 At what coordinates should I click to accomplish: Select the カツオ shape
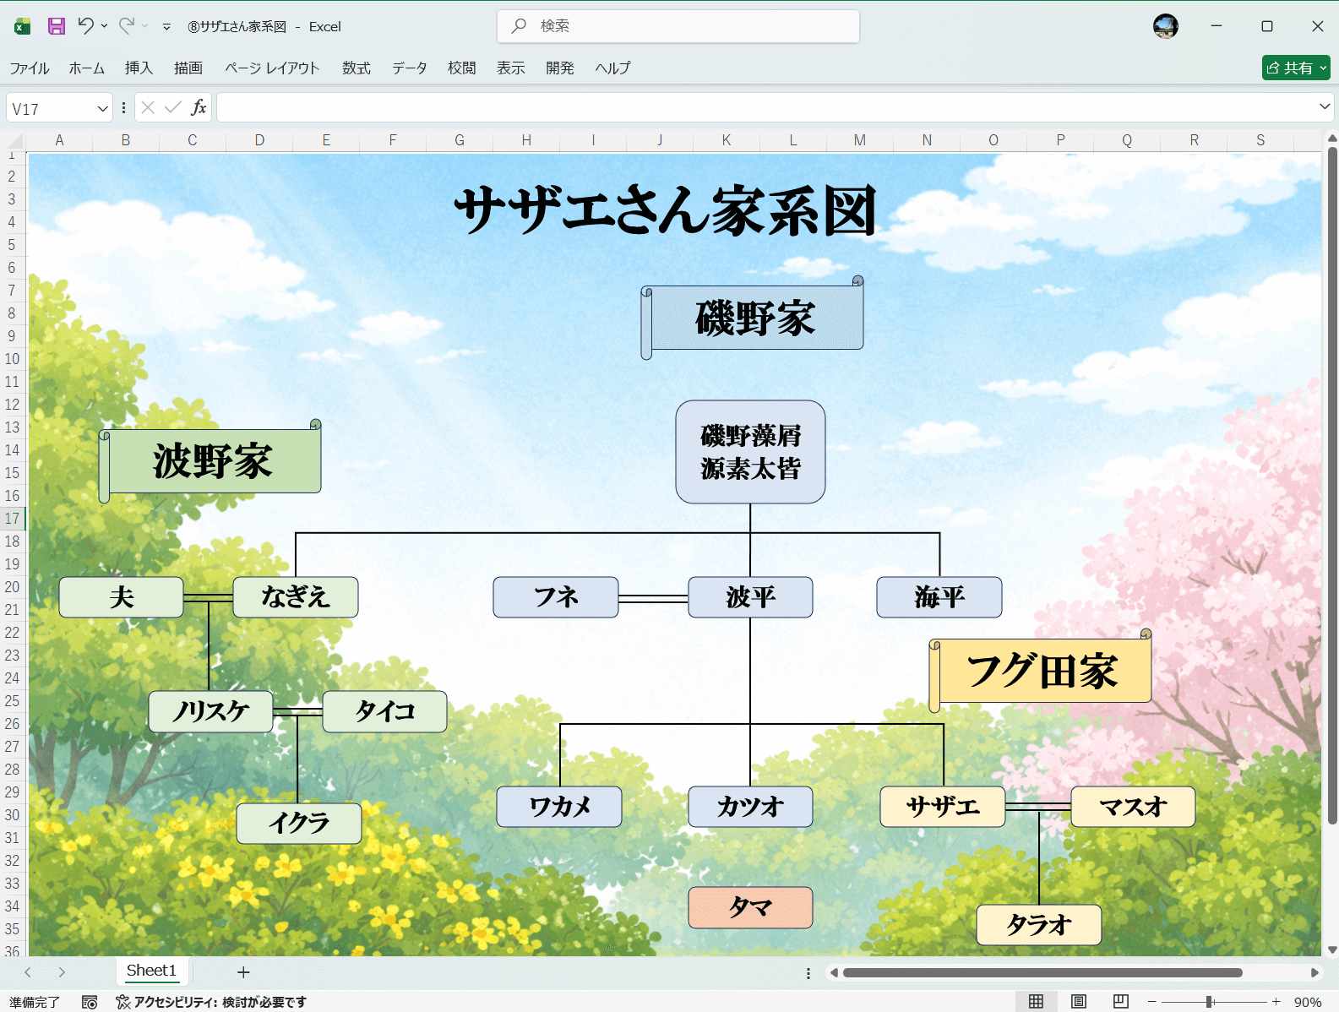click(x=750, y=807)
